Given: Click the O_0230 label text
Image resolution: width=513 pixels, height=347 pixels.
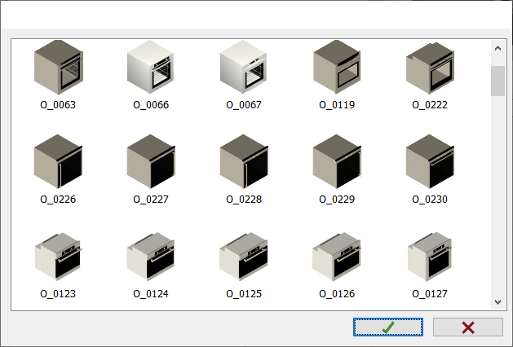Looking at the screenshot, I should tap(430, 200).
